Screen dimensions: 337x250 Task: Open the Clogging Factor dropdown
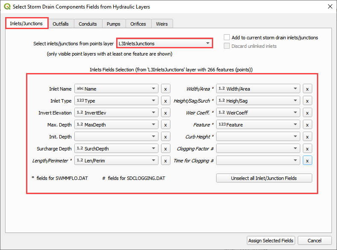point(258,149)
